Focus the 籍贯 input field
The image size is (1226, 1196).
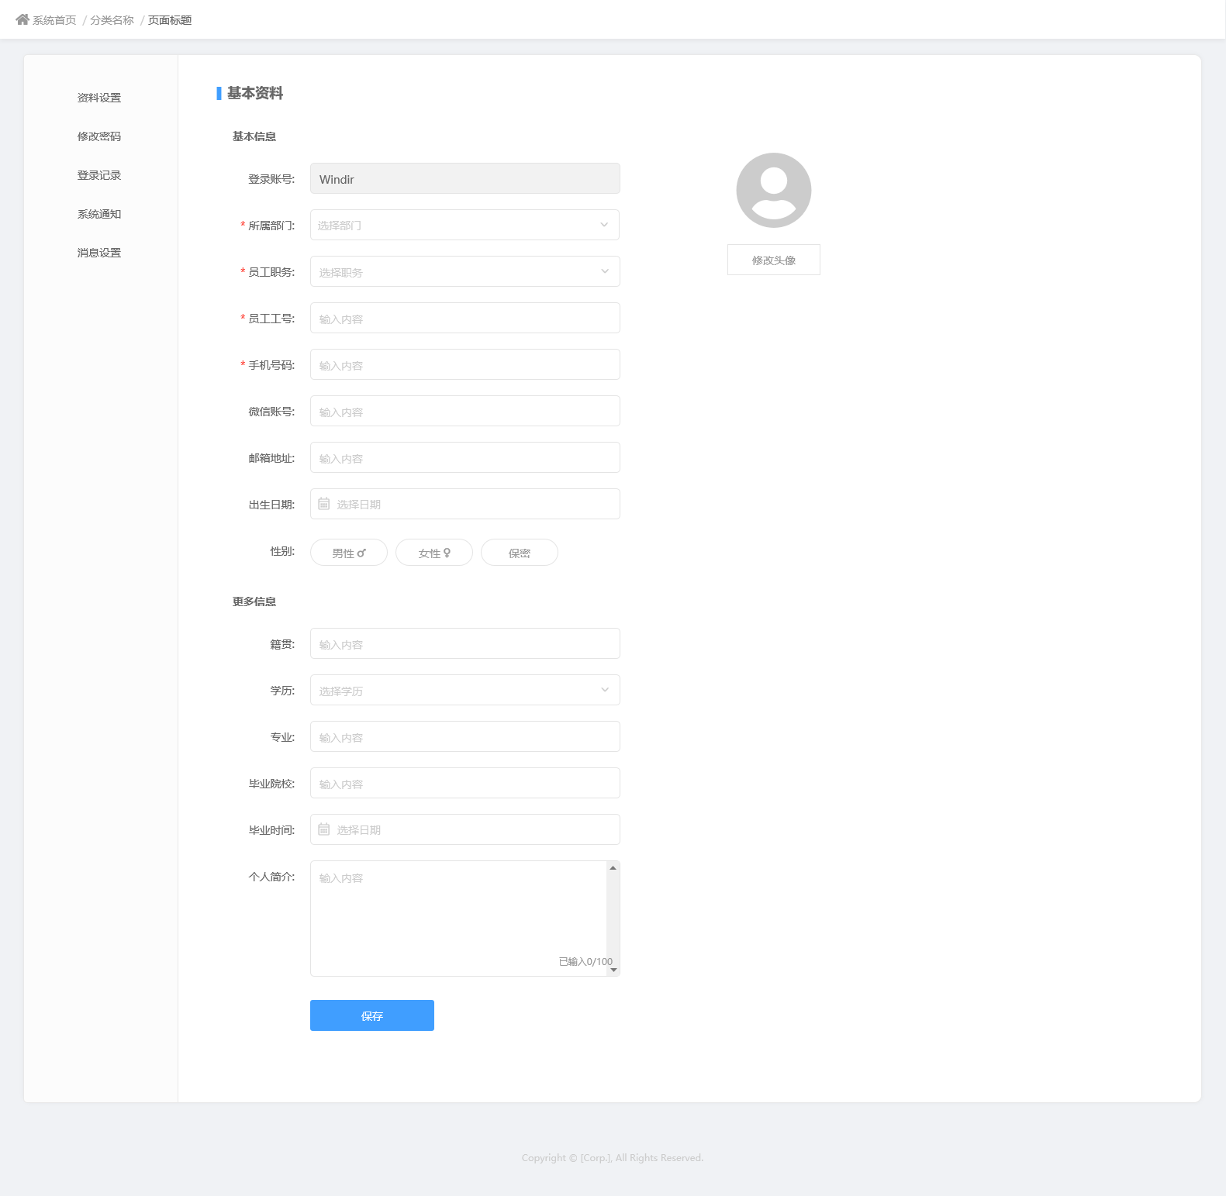[x=465, y=643]
